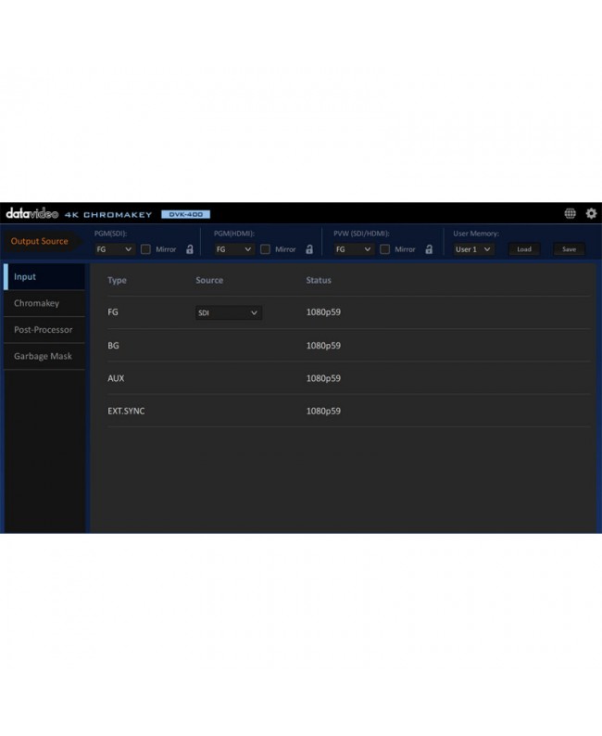Click the 4K CHROMAKEY title text
The width and height of the screenshot is (602, 736).
pos(108,214)
